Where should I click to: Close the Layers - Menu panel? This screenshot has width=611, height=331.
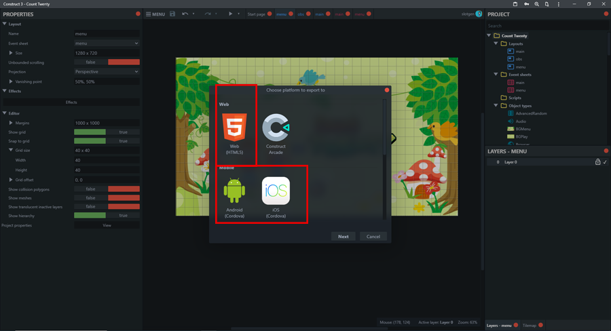pyautogui.click(x=606, y=151)
